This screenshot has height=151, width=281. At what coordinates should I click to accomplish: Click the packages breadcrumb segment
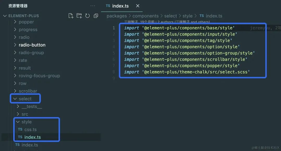(117, 16)
